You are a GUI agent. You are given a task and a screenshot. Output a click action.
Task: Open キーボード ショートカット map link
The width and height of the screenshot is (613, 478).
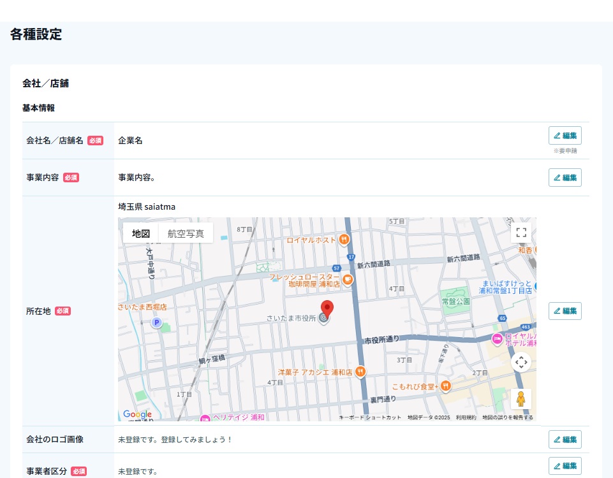(370, 417)
